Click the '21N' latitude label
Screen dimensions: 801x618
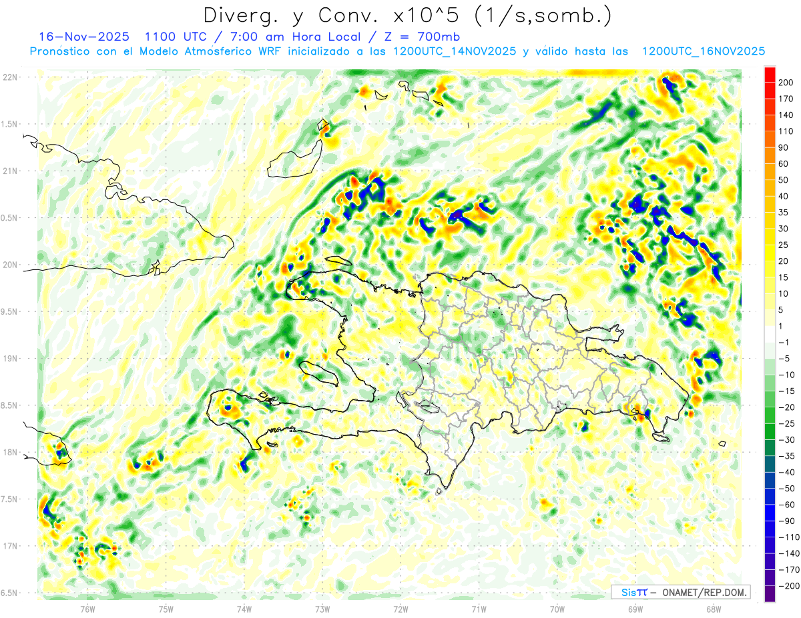9,171
